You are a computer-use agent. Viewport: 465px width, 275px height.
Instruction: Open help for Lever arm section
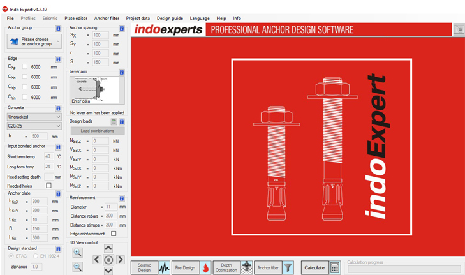tap(122, 72)
